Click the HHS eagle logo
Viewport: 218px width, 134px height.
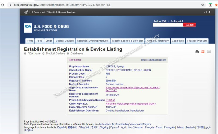point(26,12)
